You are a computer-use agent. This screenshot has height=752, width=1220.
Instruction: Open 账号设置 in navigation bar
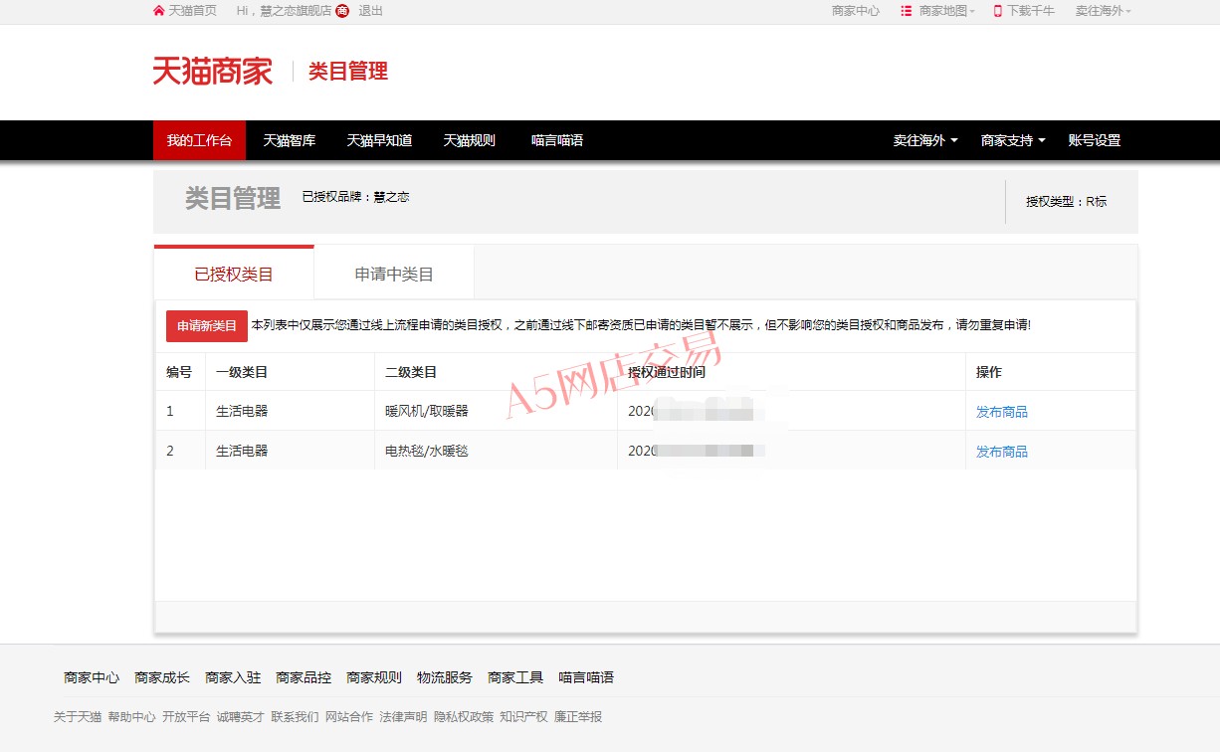tap(1095, 140)
